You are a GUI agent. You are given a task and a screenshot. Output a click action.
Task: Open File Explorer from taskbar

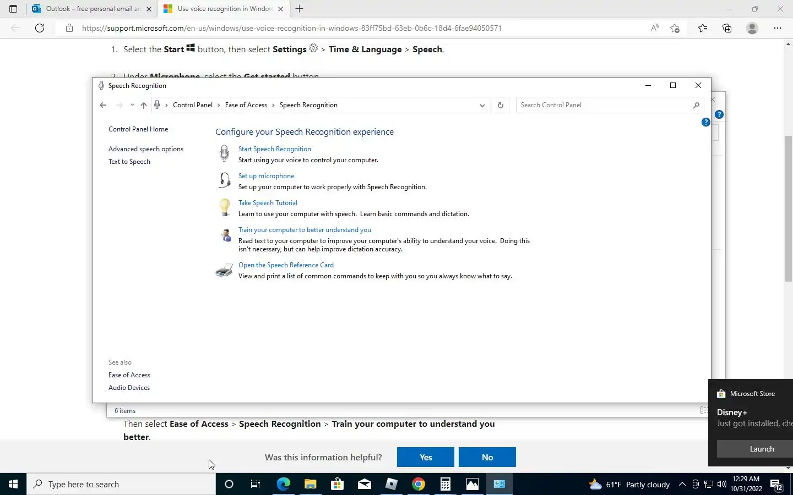310,484
